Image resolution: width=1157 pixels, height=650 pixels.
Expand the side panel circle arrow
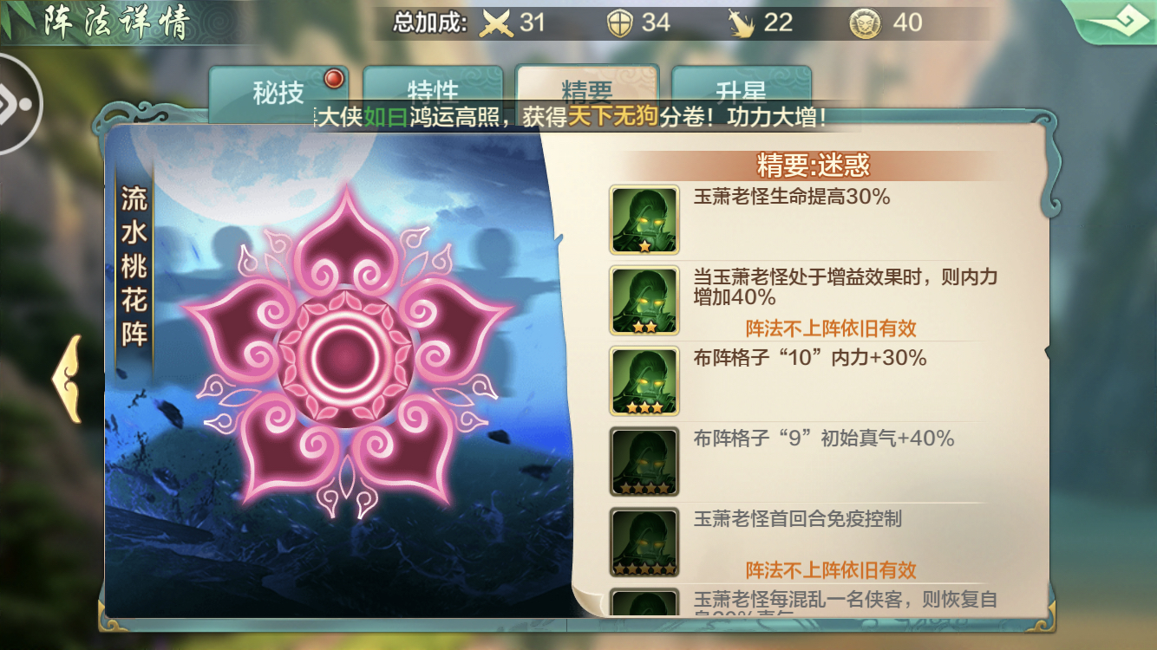pyautogui.click(x=17, y=105)
